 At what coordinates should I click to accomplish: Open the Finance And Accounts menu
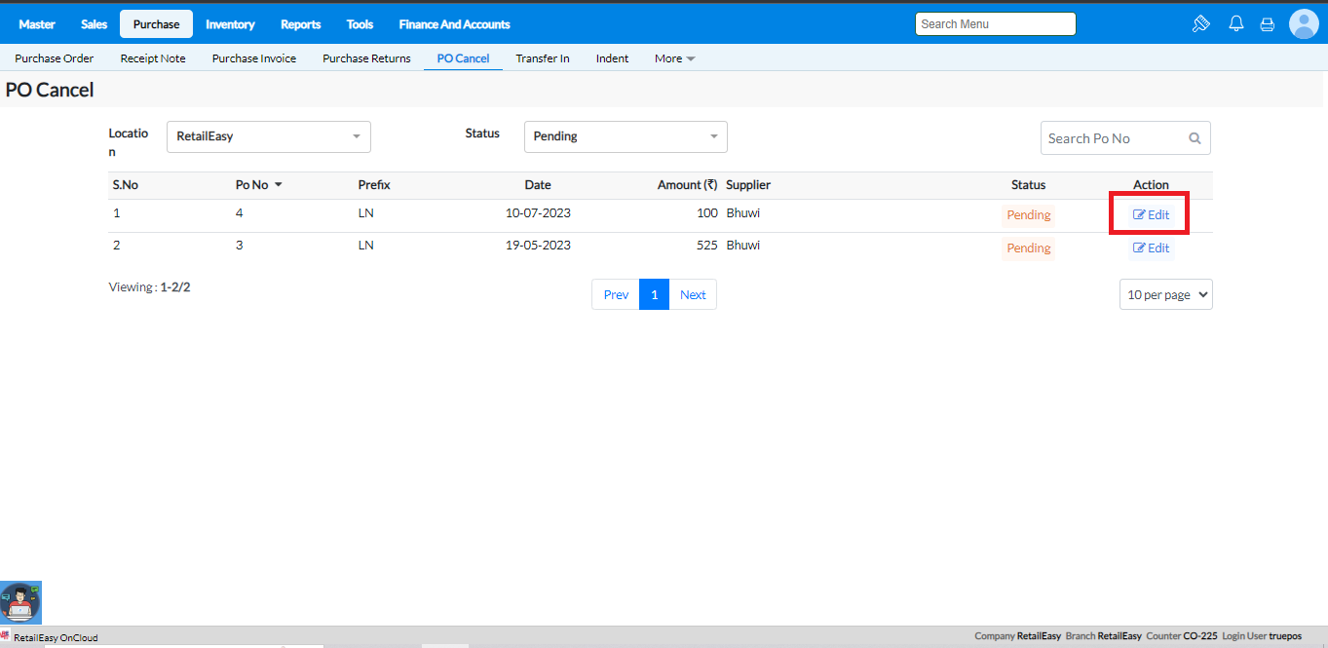coord(454,24)
